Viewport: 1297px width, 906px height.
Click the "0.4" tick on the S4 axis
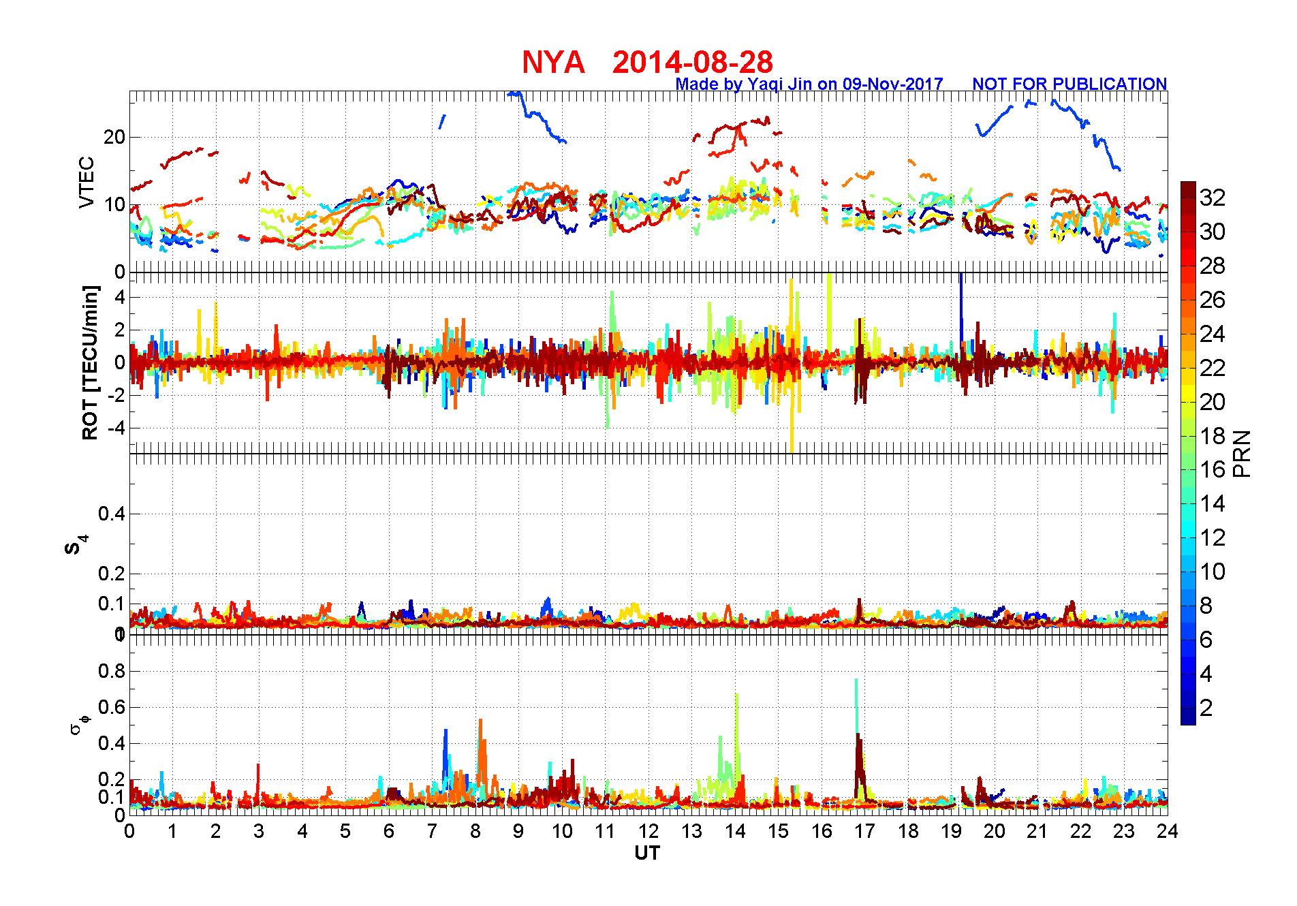coord(112,514)
